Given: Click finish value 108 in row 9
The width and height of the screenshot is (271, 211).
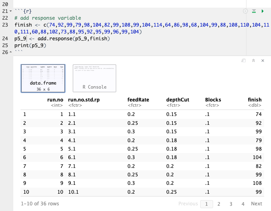Looking at the screenshot, I should 257,183.
